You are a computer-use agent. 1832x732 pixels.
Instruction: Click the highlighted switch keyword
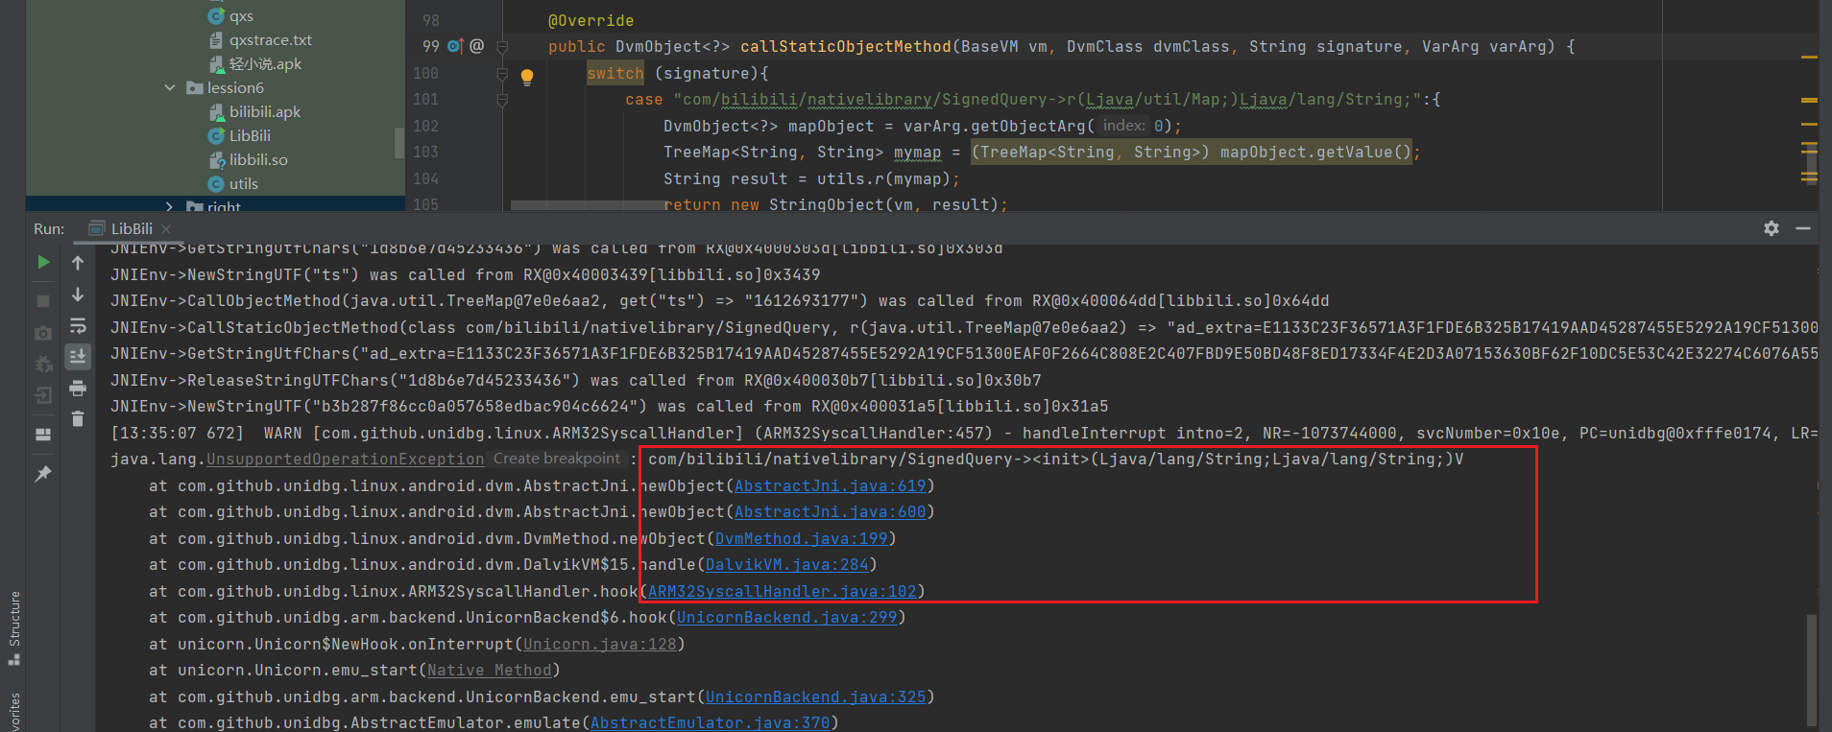tap(615, 73)
